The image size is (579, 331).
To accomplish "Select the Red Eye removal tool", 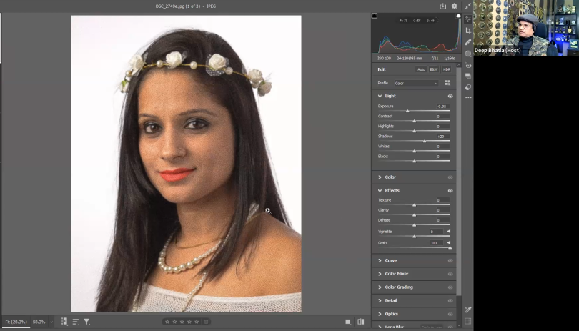I will (468, 65).
